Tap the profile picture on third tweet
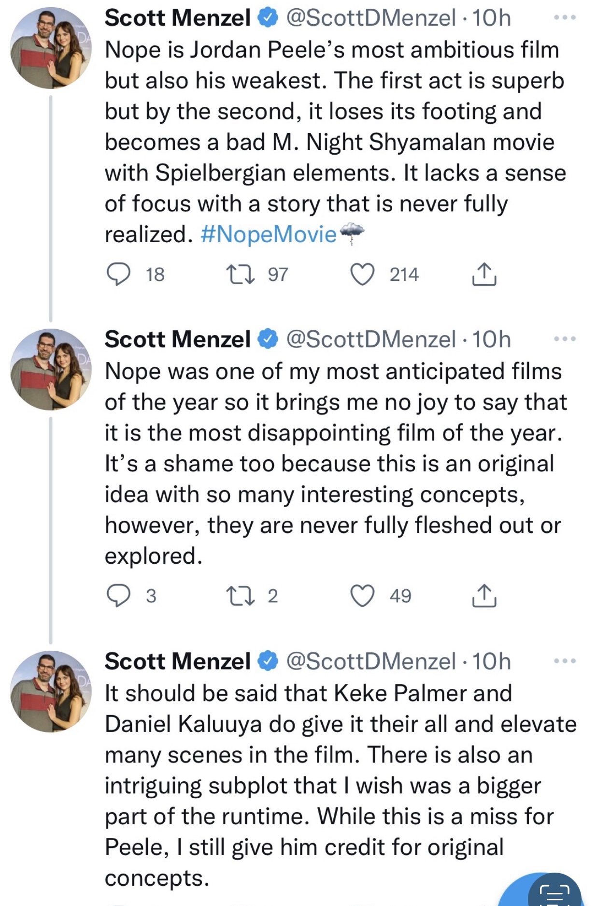 (51, 691)
